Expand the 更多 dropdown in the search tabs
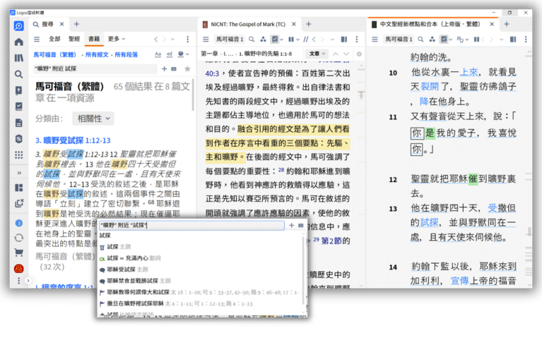542x338 pixels. (116, 39)
